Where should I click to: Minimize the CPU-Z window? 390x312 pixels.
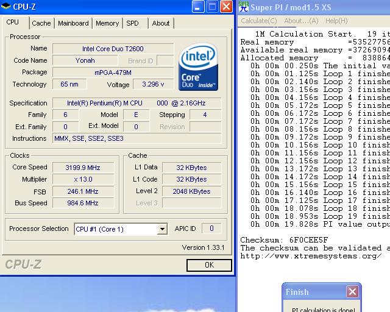tap(198, 7)
